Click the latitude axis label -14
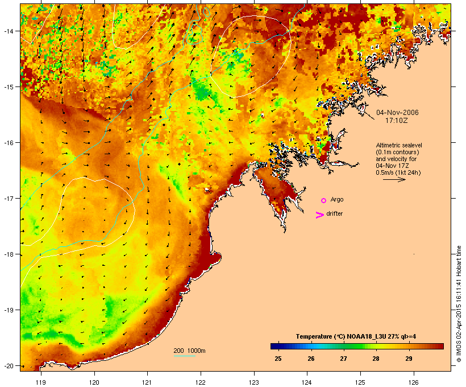Image resolution: width=466 pixels, height=387 pixels. click(x=9, y=31)
